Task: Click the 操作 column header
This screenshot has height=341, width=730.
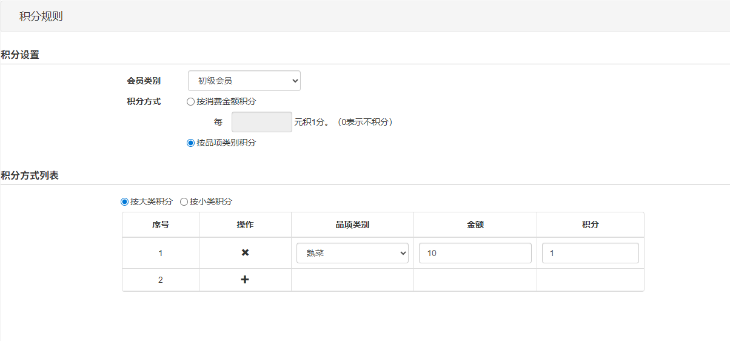Action: point(245,225)
